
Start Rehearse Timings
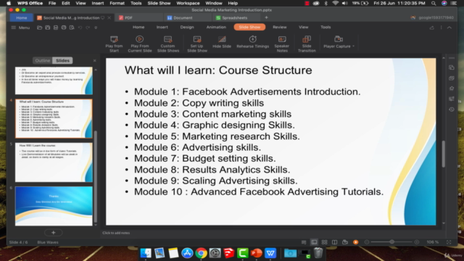[253, 42]
